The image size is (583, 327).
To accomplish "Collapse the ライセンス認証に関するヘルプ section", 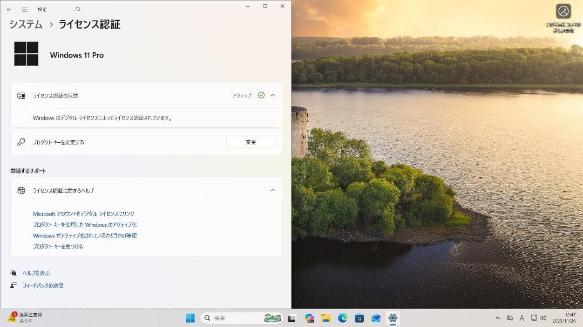I will coord(272,190).
